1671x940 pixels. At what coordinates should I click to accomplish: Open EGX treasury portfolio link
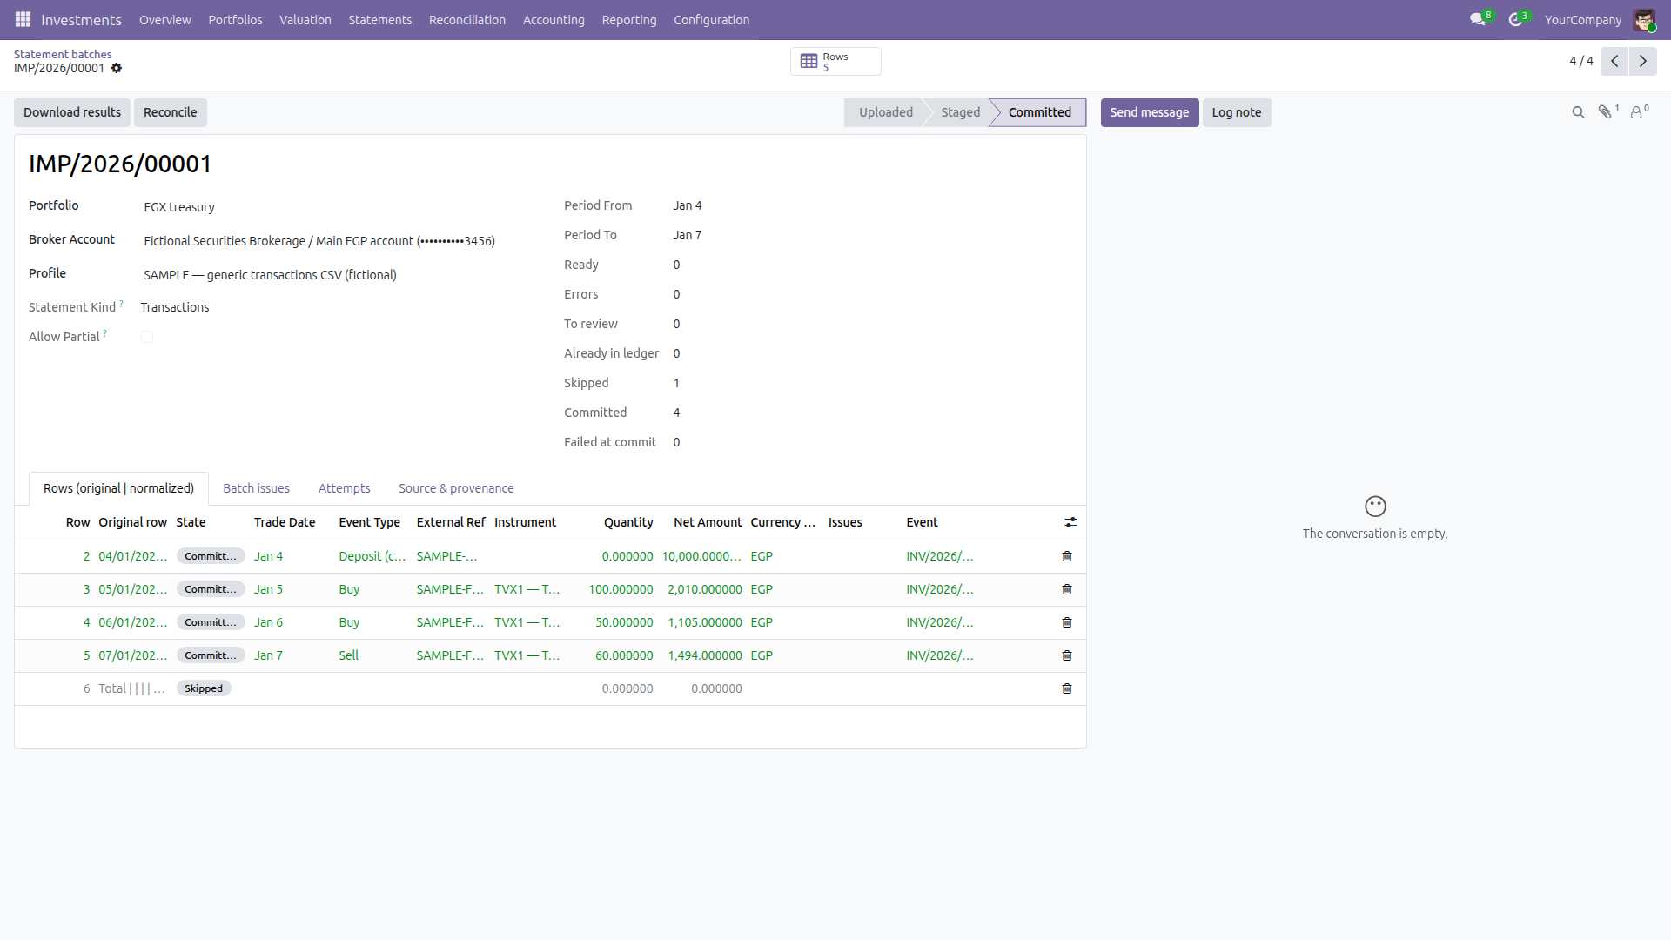coord(179,207)
